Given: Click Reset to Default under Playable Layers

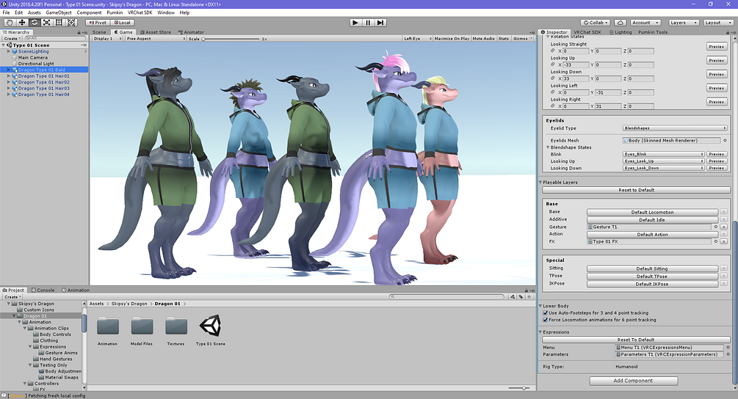Looking at the screenshot, I should 637,191.
